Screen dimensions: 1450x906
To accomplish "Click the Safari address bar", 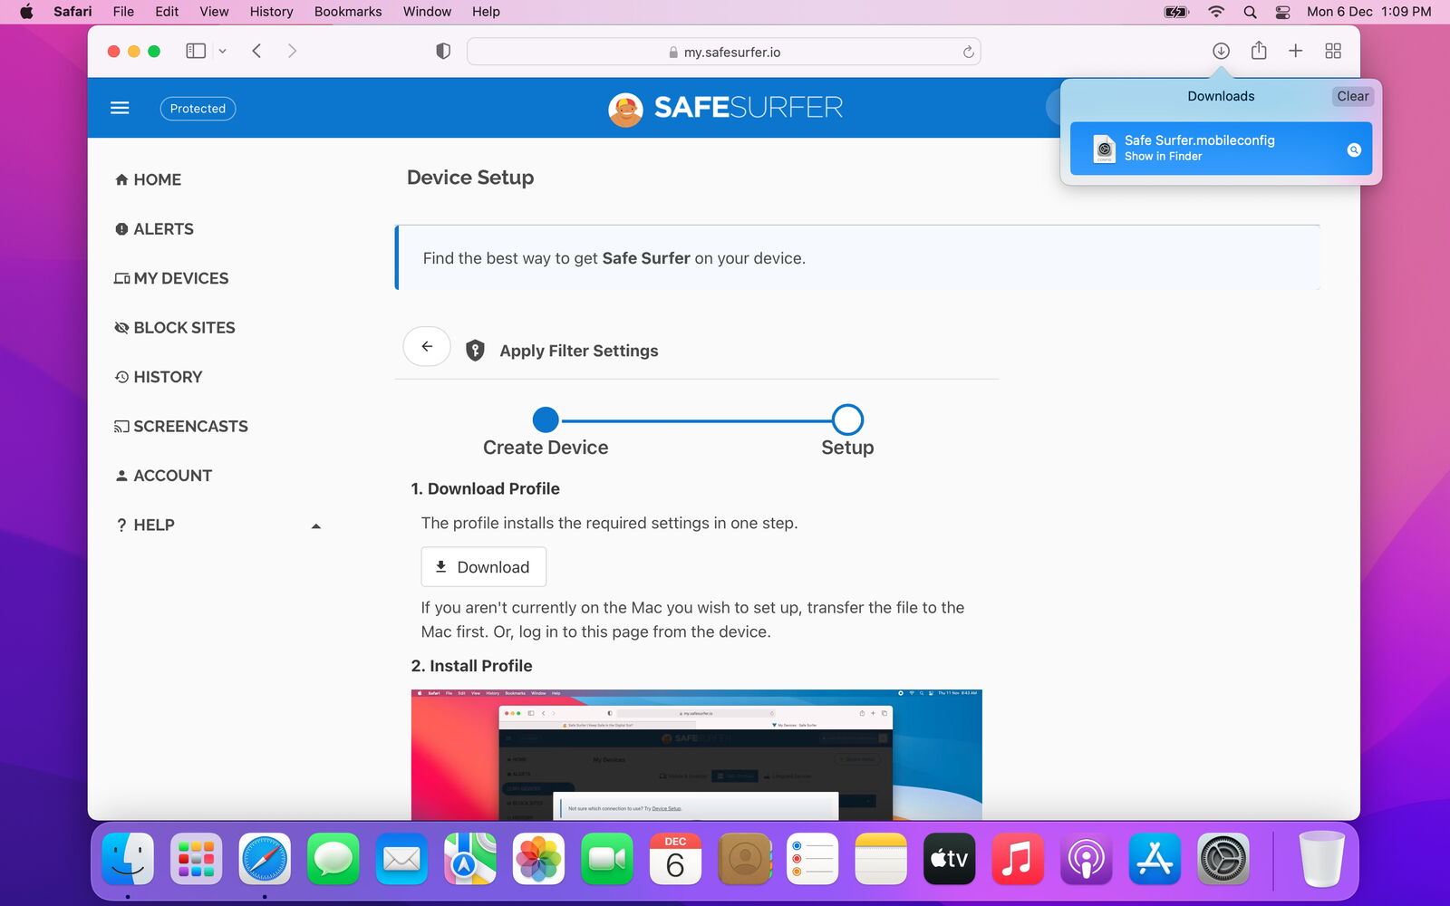I will click(x=723, y=52).
